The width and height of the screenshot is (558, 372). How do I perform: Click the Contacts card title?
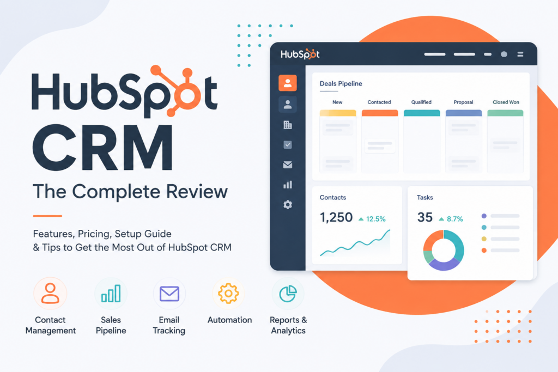[333, 197]
